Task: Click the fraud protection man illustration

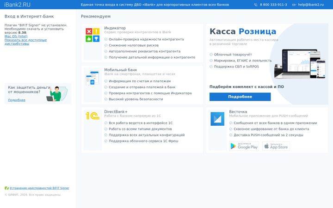Action: pos(57,93)
